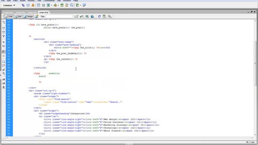Click the opening article tag line
This screenshot has height=145, width=258.
(39, 39)
